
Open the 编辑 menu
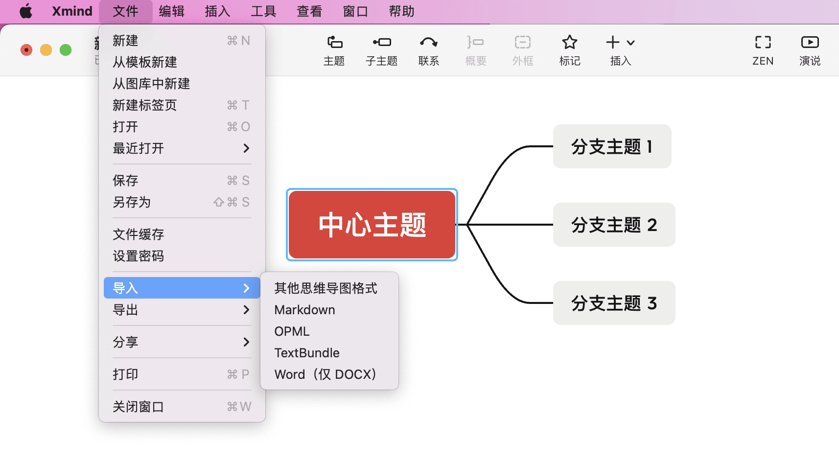pyautogui.click(x=171, y=11)
